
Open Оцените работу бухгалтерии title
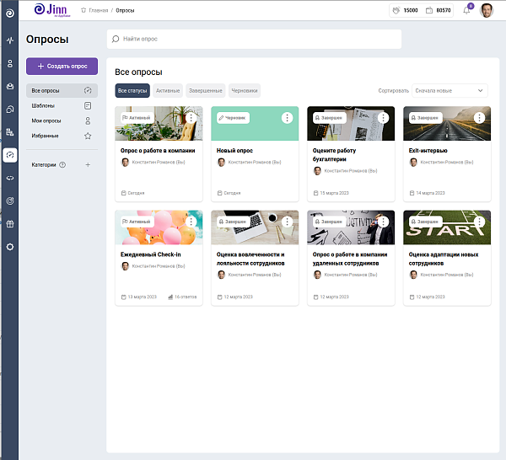334,155
